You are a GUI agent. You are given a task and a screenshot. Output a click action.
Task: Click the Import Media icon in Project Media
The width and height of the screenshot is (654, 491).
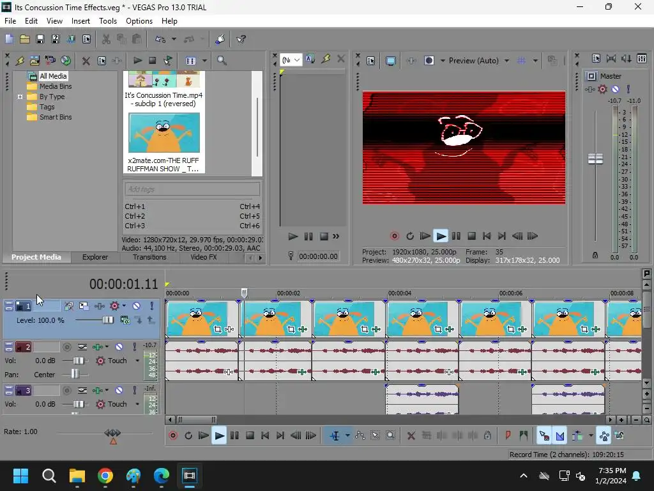click(x=35, y=61)
